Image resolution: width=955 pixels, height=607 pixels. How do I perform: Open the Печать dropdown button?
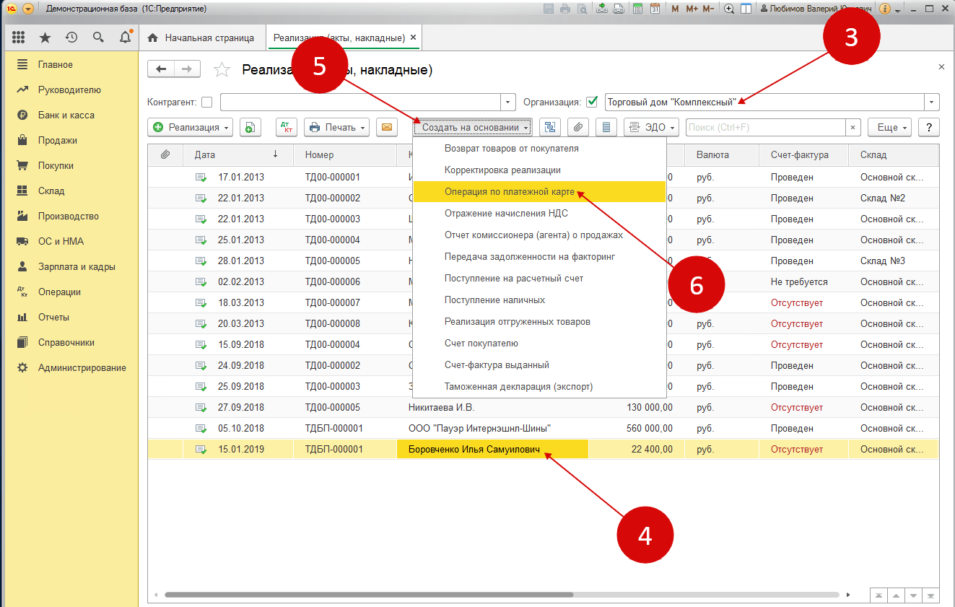[336, 127]
